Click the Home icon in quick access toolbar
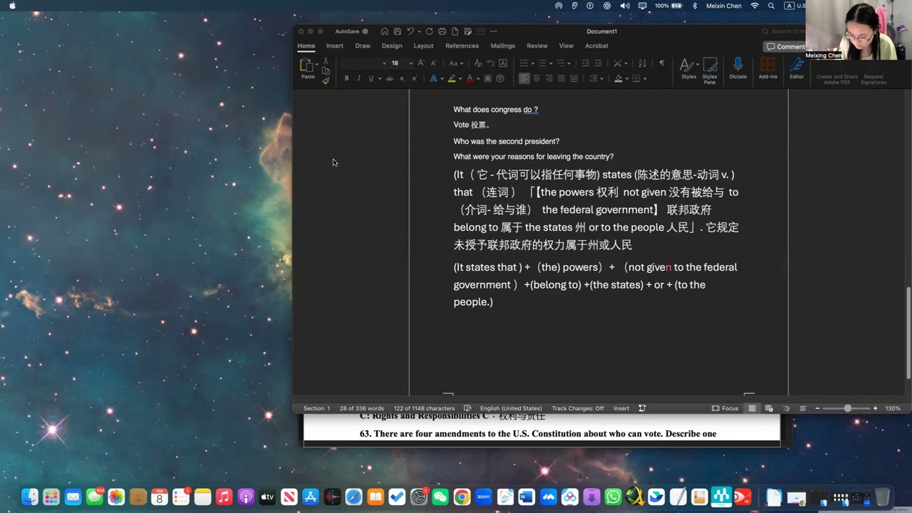This screenshot has width=912, height=513. pyautogui.click(x=385, y=31)
